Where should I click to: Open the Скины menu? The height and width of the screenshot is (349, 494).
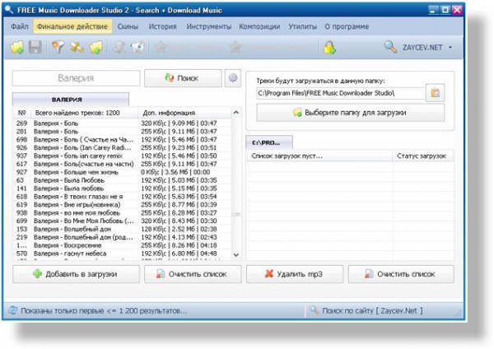click(x=128, y=26)
